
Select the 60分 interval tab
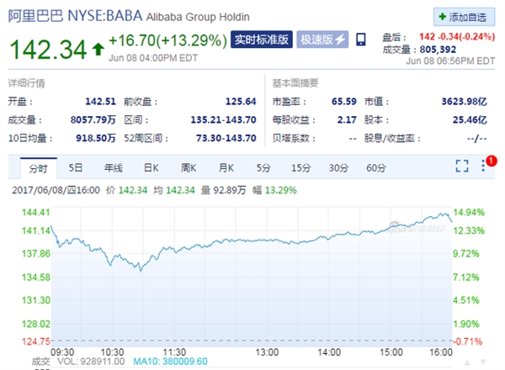376,167
